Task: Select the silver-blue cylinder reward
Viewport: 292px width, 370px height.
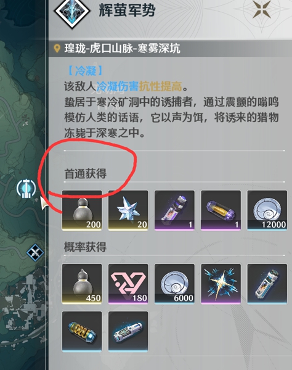Action: coord(128,331)
